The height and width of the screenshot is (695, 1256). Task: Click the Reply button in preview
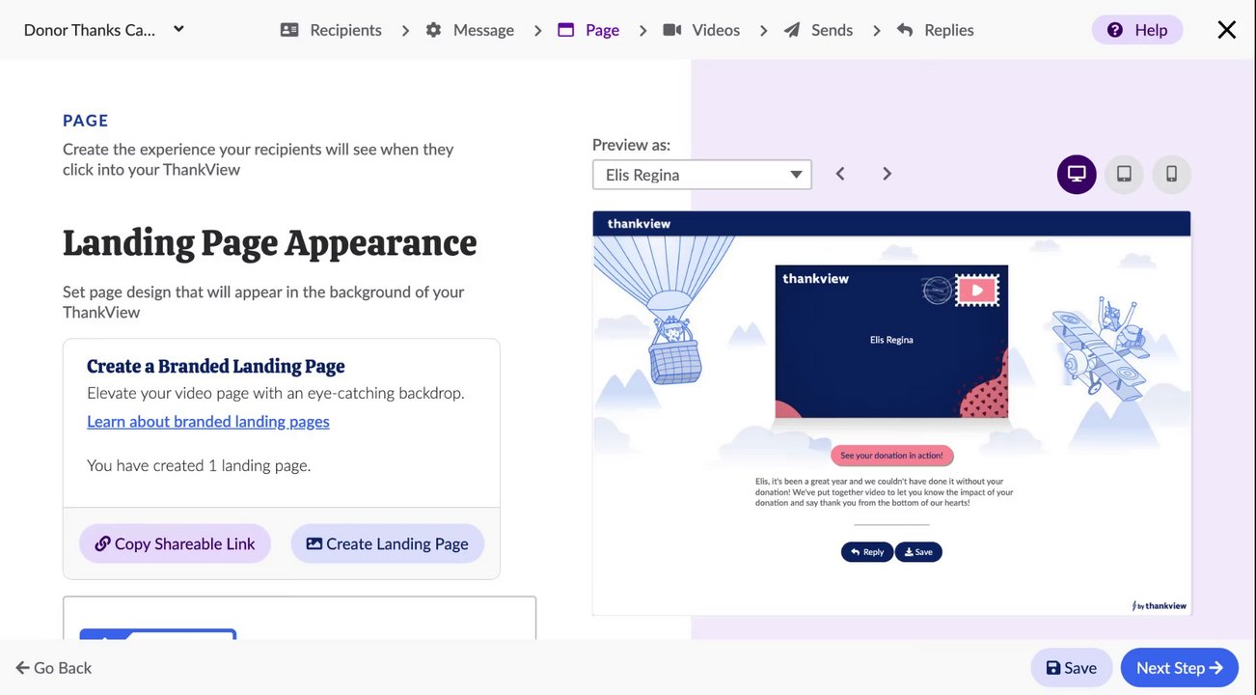(867, 552)
